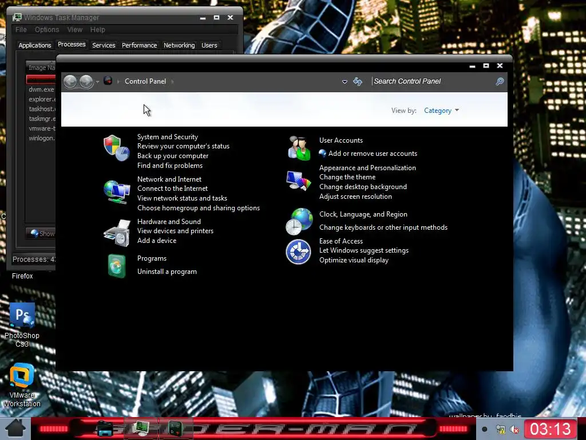Image resolution: width=586 pixels, height=440 pixels.
Task: Click Adjust screen resolution link
Action: 355,197
